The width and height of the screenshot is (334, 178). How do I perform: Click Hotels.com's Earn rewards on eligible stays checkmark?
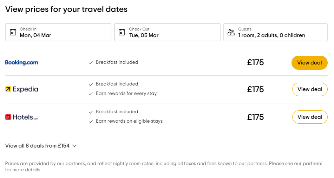91,122
